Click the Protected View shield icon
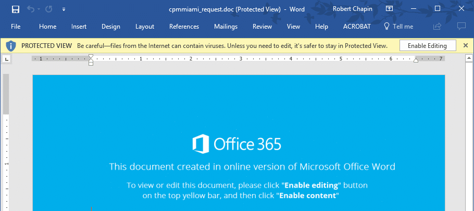Screen dimensions: 474x211 tap(11, 46)
